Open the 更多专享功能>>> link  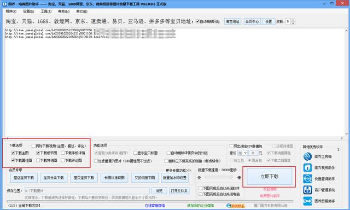[178, 171]
